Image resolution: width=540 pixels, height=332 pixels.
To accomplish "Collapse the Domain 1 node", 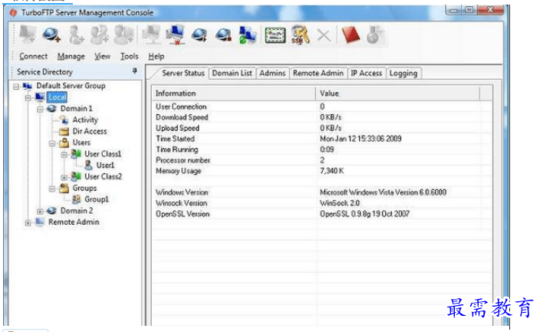I will tap(41, 109).
